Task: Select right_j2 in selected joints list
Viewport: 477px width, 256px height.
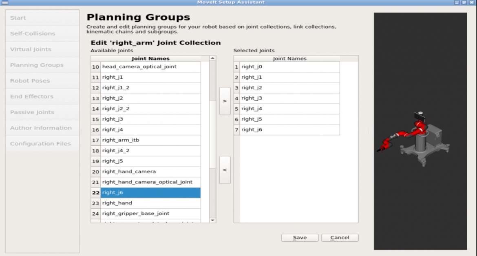Action: click(289, 88)
